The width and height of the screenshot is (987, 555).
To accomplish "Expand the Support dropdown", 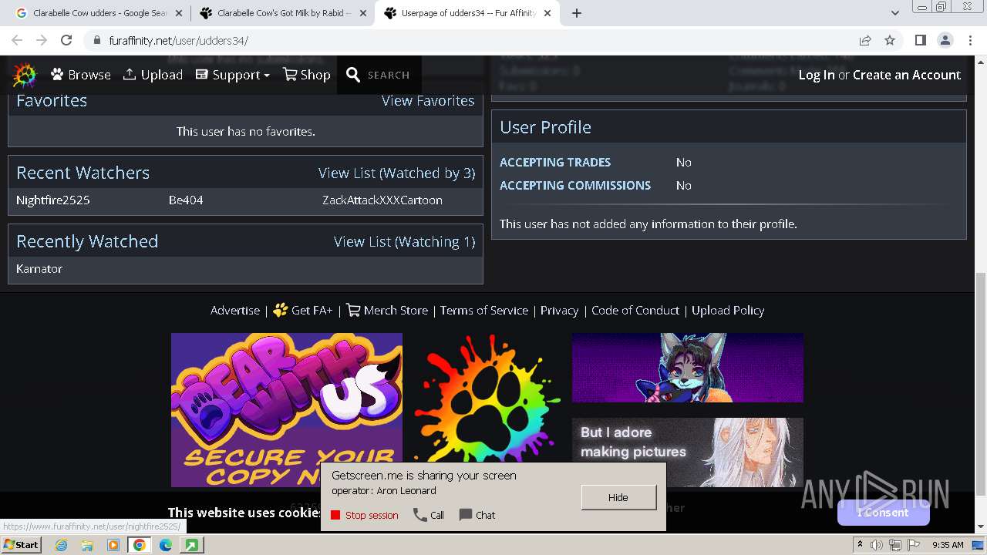I will [x=233, y=75].
